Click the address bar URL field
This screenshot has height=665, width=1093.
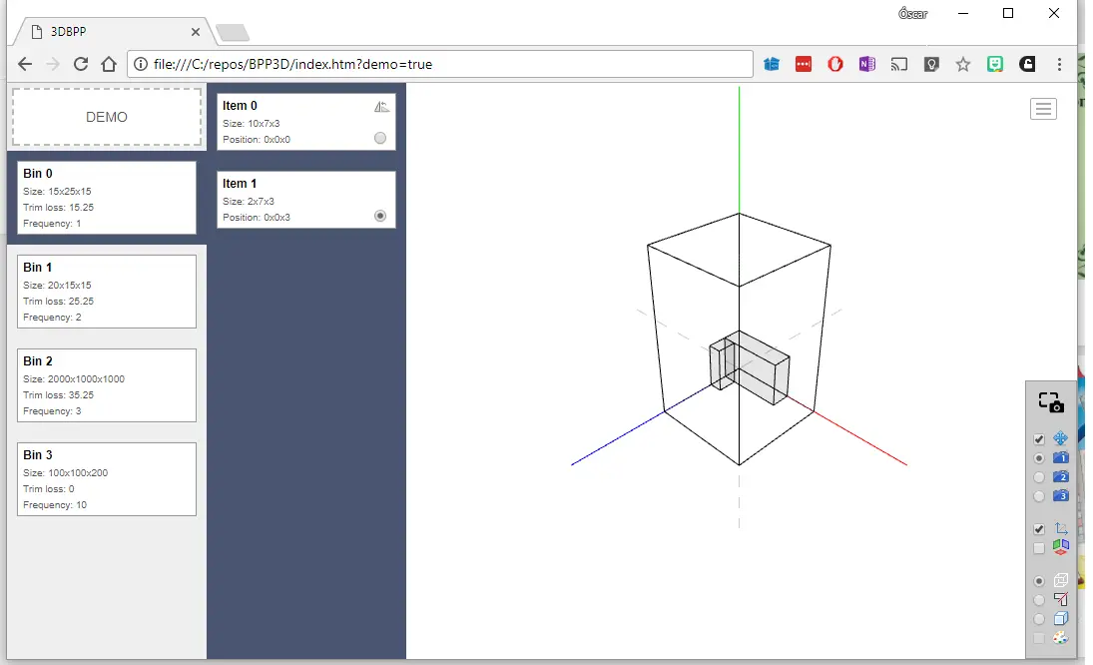439,64
